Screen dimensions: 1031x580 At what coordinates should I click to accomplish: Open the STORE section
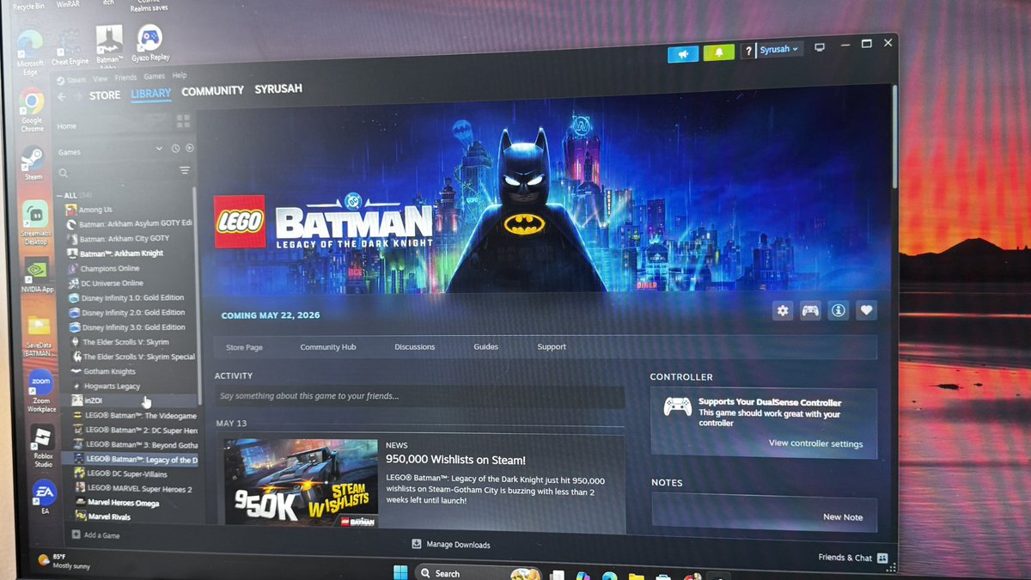pos(105,95)
